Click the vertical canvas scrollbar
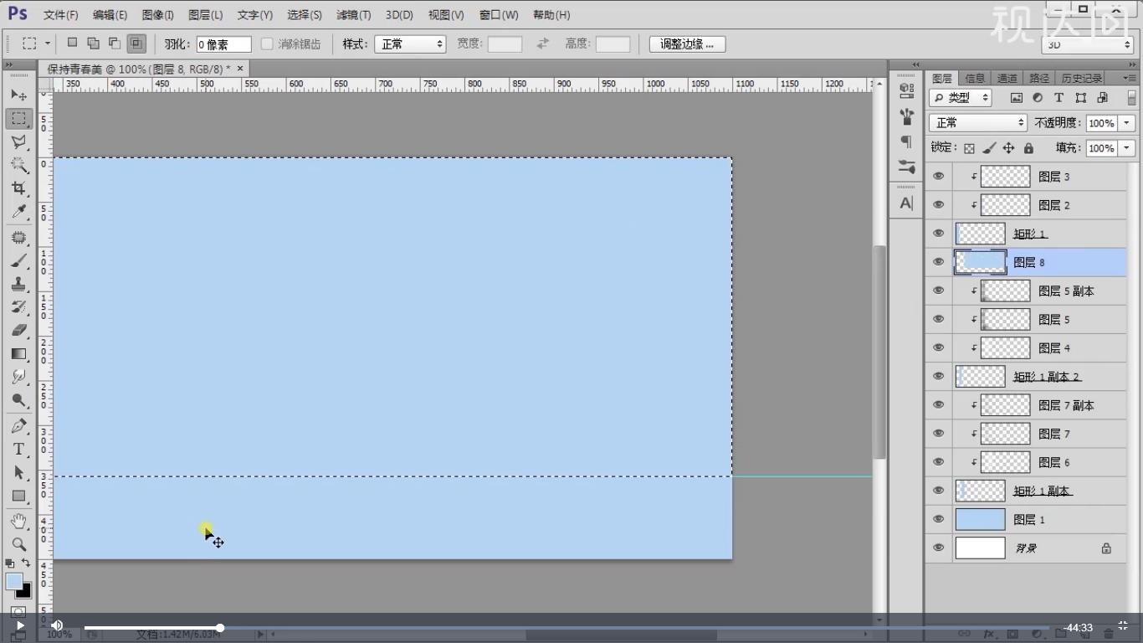The height and width of the screenshot is (643, 1143). click(879, 352)
